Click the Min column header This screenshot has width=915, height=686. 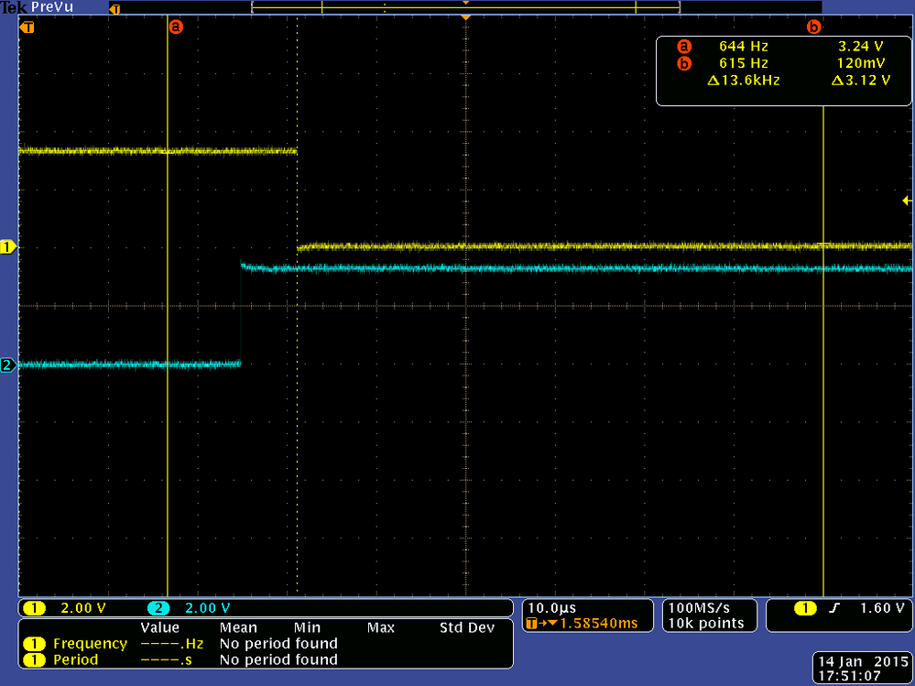[307, 627]
